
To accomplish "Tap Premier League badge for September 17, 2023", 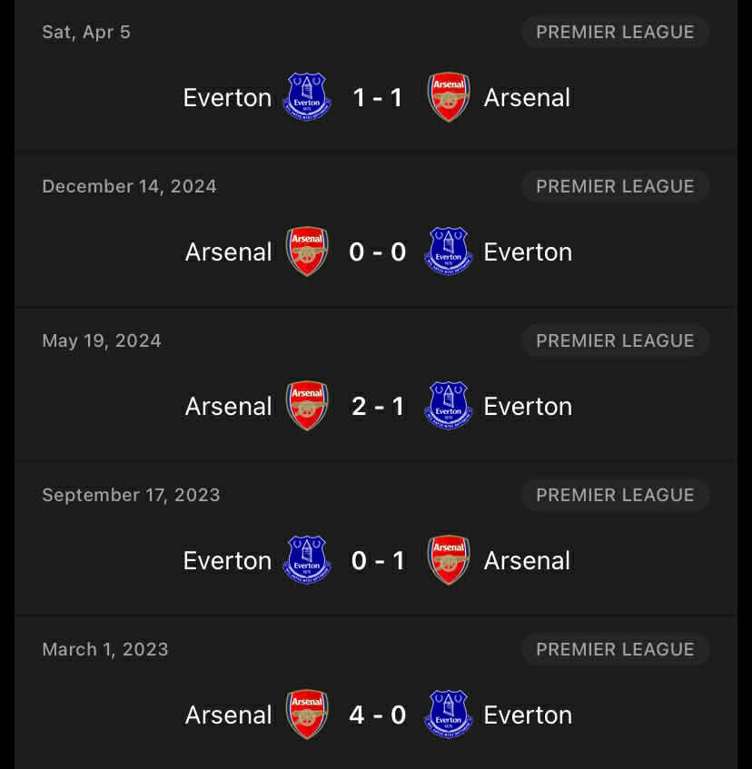I will [x=615, y=495].
